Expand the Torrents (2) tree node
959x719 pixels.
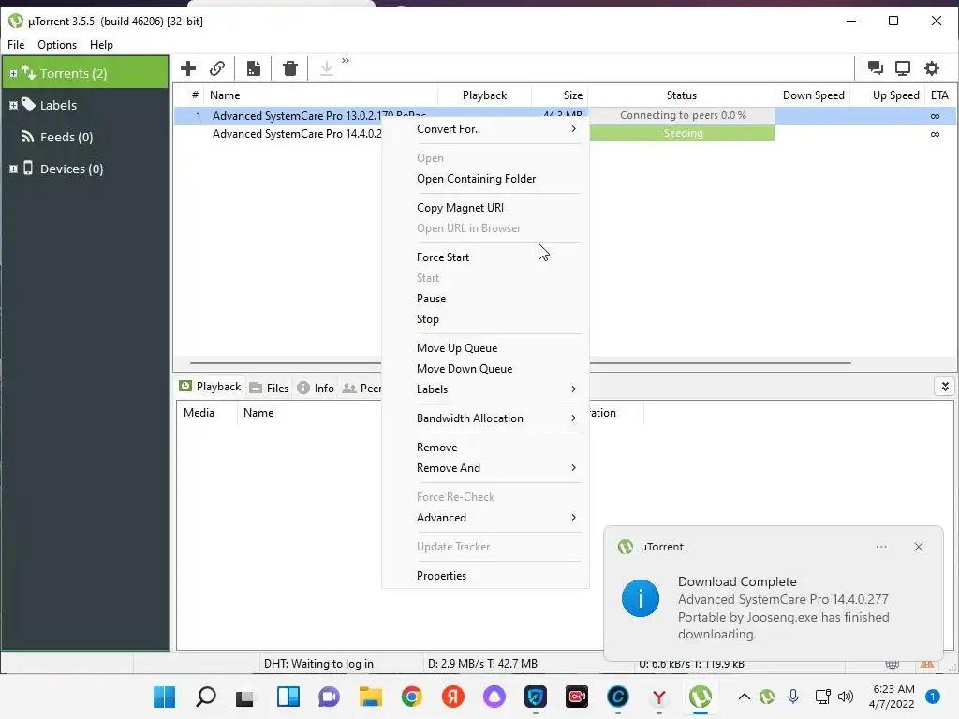13,73
